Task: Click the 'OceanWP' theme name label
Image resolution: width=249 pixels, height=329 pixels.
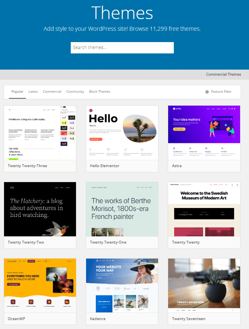Action: point(17,319)
